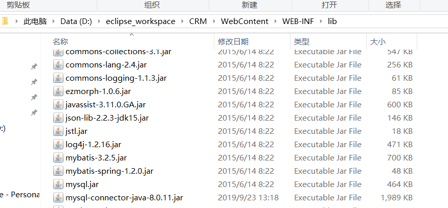This screenshot has width=448, height=208.
Task: Click the jar icon beside mysql.jar
Action: click(58, 184)
